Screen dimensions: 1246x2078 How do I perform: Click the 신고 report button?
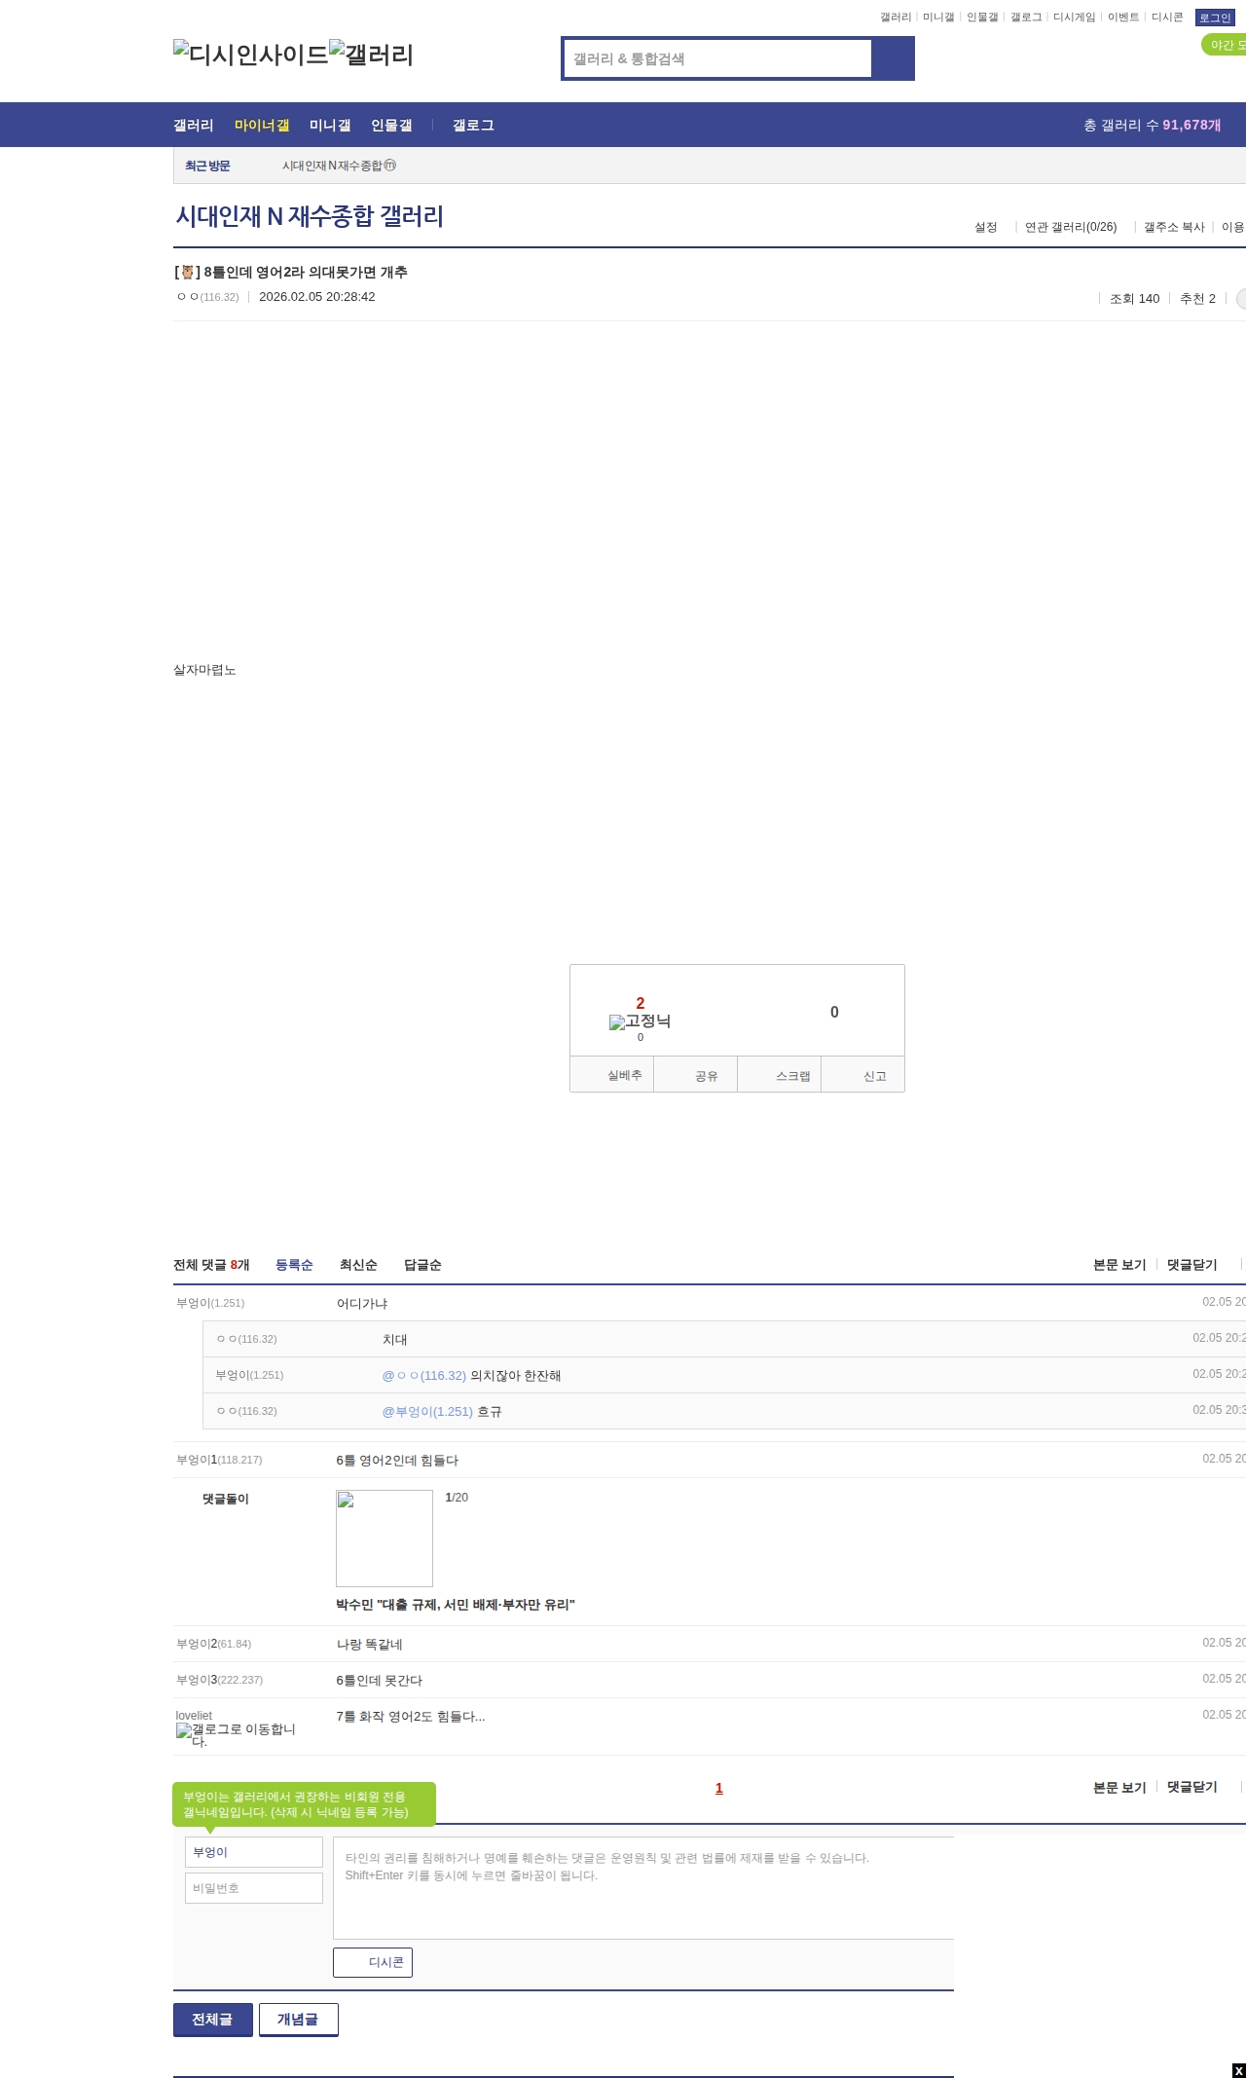pos(863,1075)
